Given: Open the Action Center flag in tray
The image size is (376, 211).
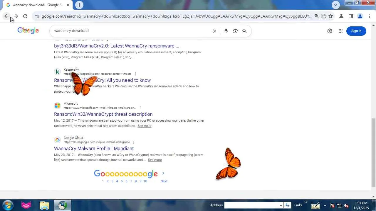Looking at the screenshot, I should [x=332, y=205].
